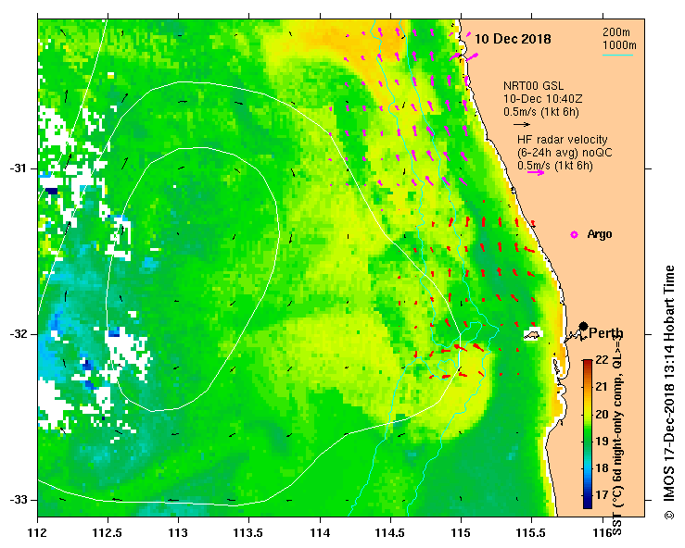Screen dimensions: 685x548
Task: Click the '-33' latitude axis label
Action: coord(18,500)
